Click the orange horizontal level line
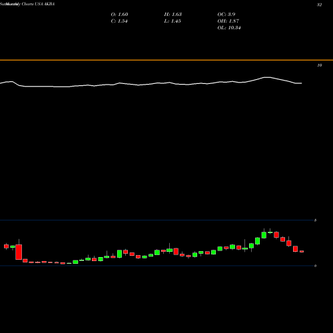The width and height of the screenshot is (333, 333). (166, 60)
